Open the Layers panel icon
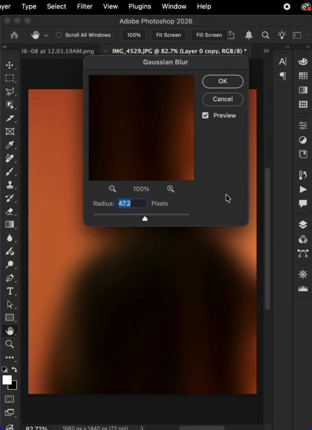Viewport: 312px width, 430px height. [303, 225]
